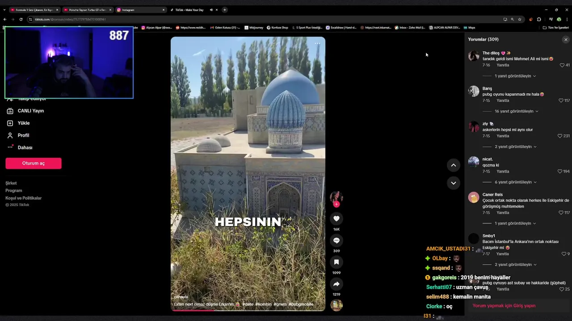This screenshot has height=321, width=572.
Task: Open Tüm Yer İşaretleri folder
Action: click(x=556, y=28)
